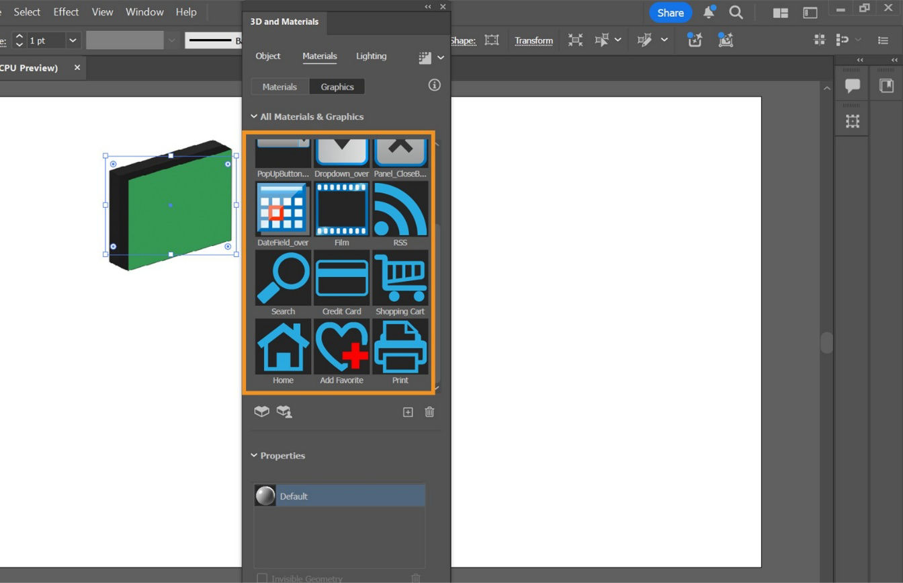Open search using the magnifying glass icon

[736, 11]
